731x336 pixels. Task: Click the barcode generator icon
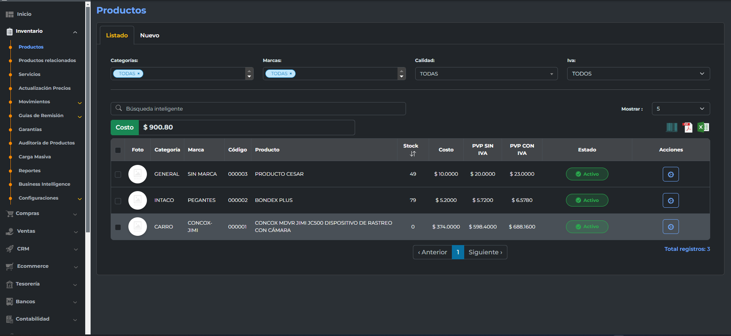(x=672, y=128)
